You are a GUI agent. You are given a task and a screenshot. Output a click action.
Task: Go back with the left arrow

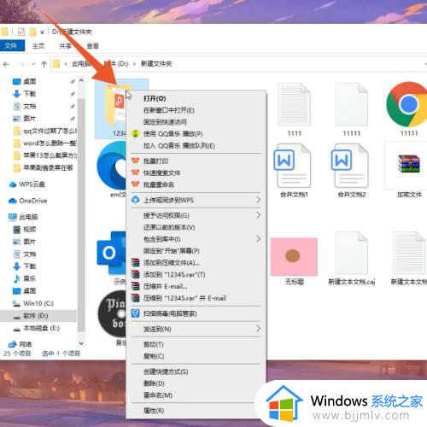tap(6, 64)
